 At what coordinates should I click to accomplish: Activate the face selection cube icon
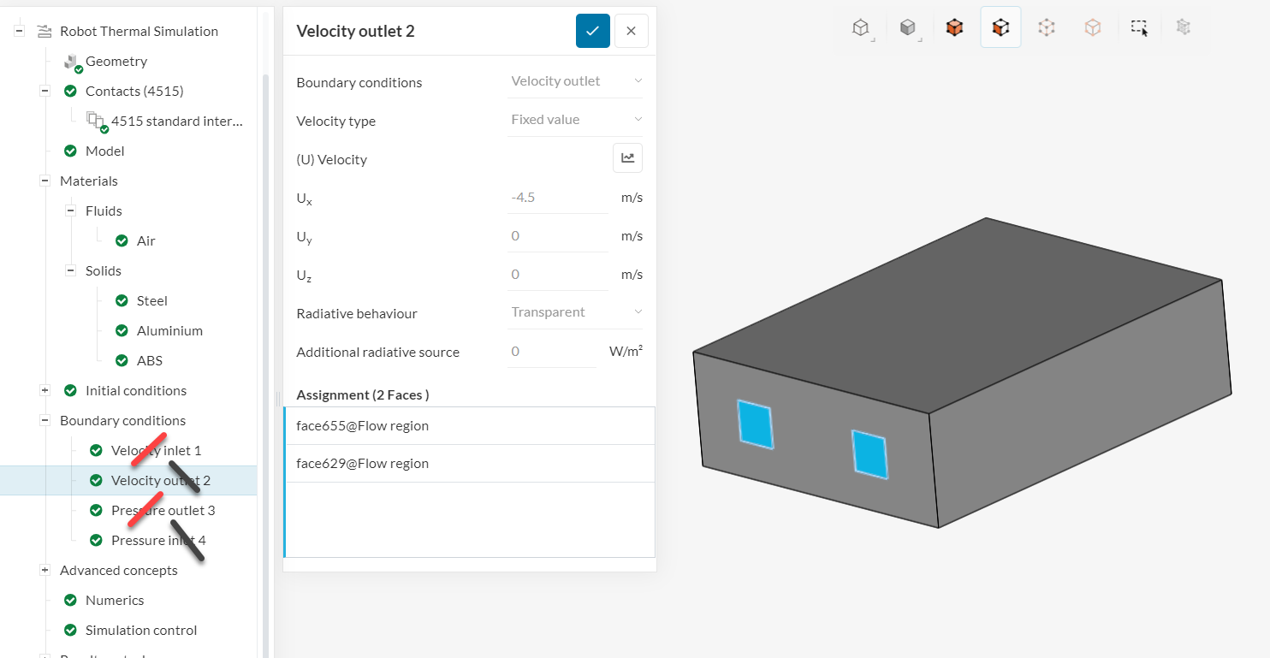1000,27
